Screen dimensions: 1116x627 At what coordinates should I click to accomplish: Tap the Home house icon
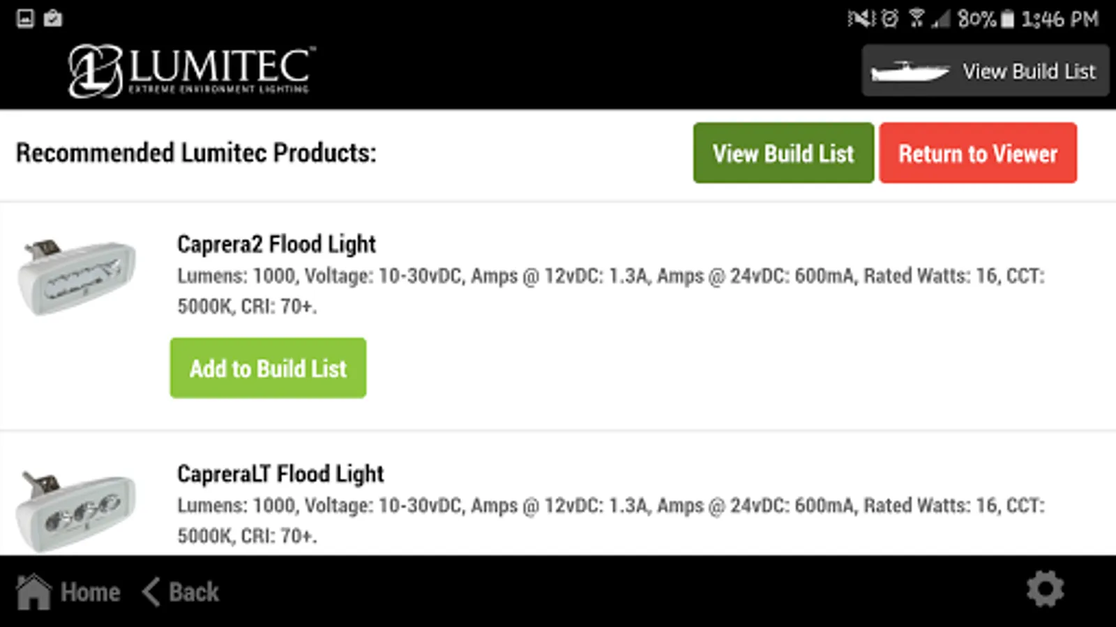(33, 592)
